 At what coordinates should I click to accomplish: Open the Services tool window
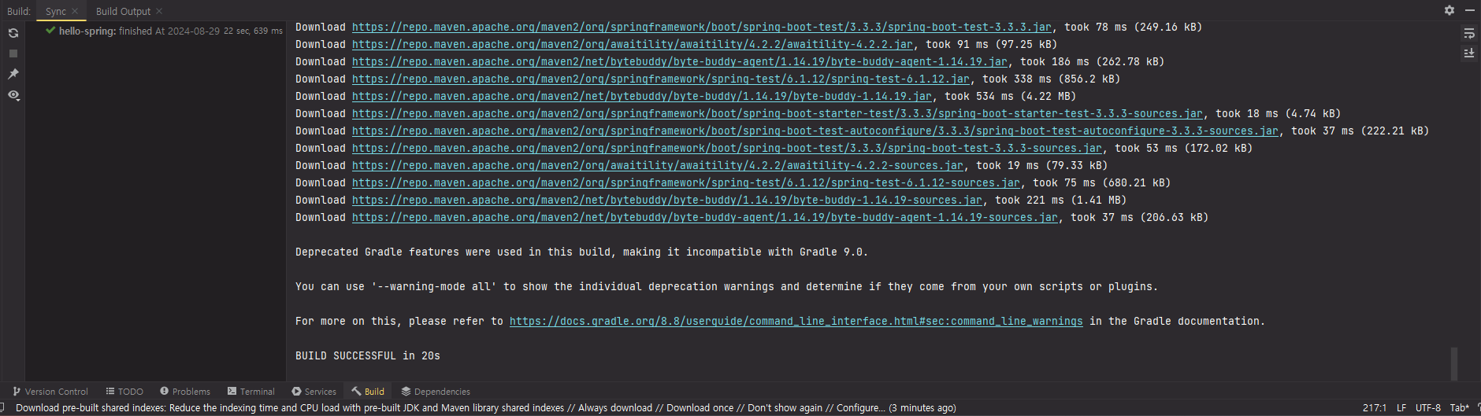tap(314, 391)
